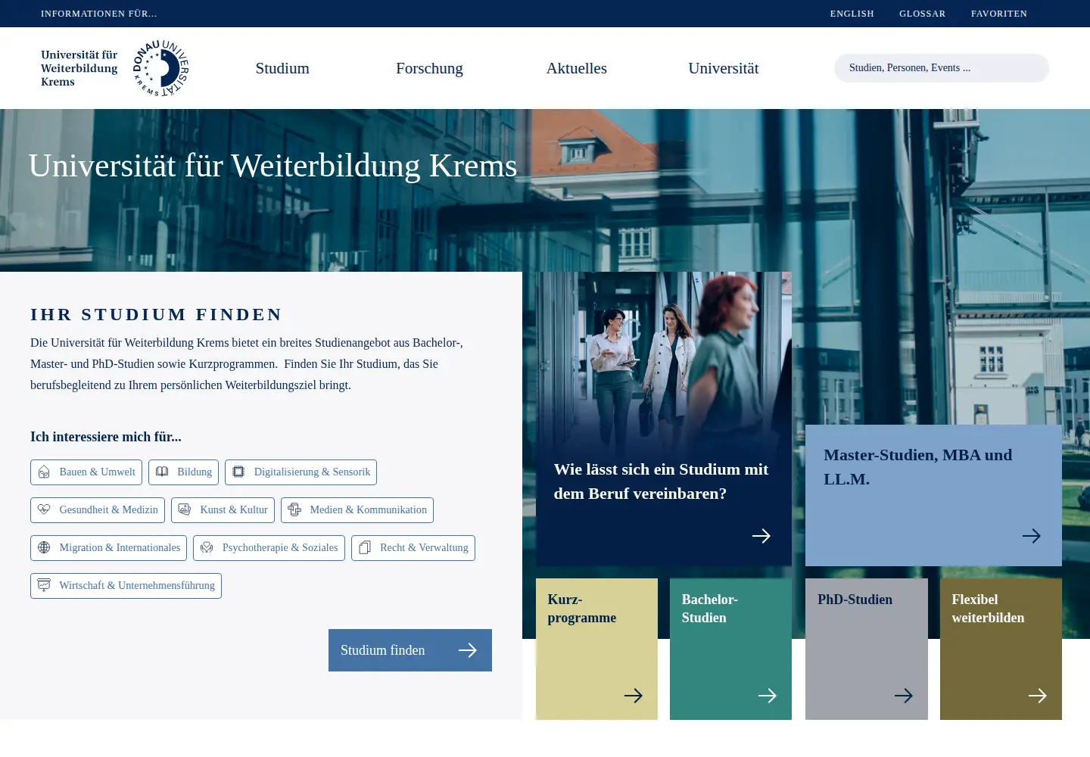The image size is (1090, 757).
Task: Select the Recht & Verwaltung interest tag
Action: (x=413, y=548)
